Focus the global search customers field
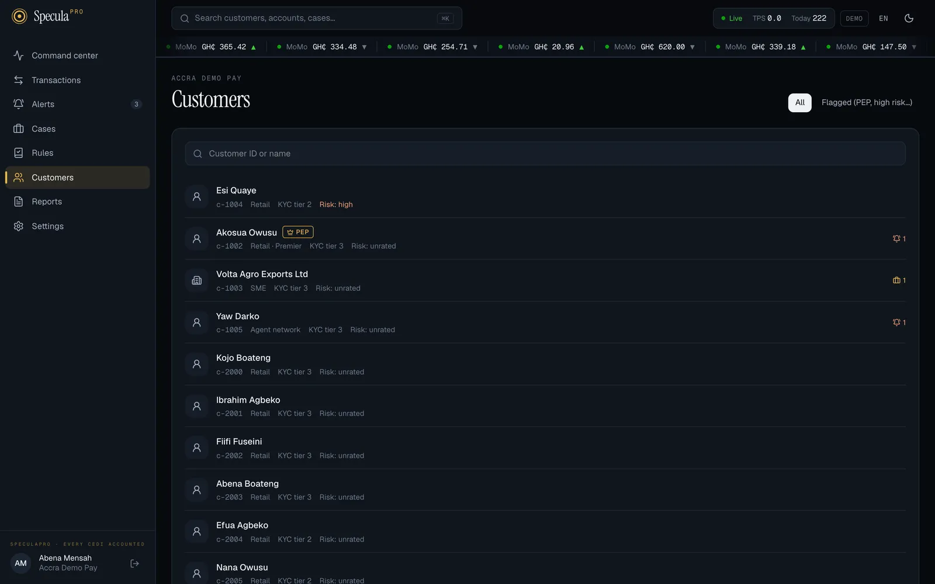Image resolution: width=935 pixels, height=584 pixels. pos(316,18)
